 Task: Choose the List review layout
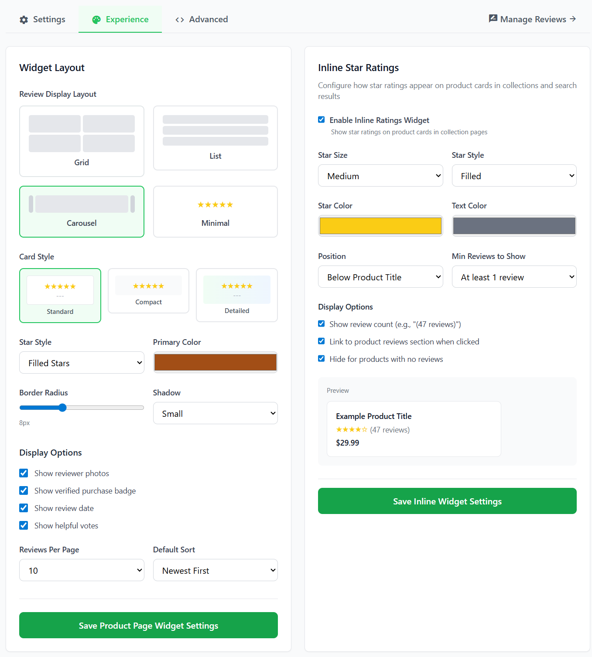click(x=215, y=138)
